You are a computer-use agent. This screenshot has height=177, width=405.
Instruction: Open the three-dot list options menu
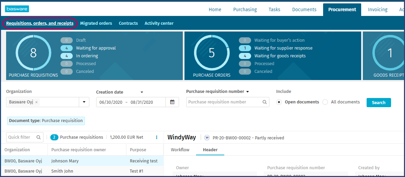coord(157,137)
